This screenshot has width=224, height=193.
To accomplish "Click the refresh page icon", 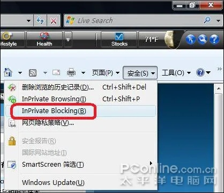I will [x=40, y=21].
